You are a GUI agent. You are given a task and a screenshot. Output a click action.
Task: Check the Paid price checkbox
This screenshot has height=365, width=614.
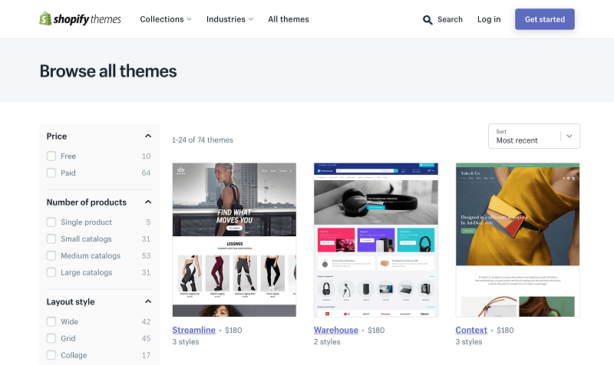click(x=51, y=173)
